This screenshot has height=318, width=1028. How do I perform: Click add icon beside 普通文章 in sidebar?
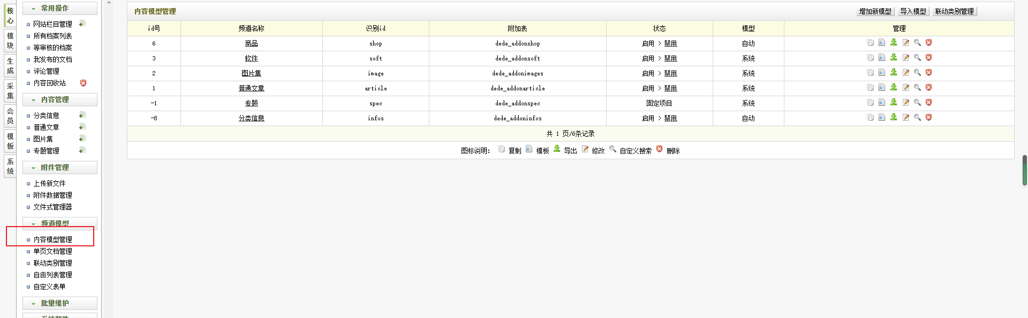coord(82,127)
